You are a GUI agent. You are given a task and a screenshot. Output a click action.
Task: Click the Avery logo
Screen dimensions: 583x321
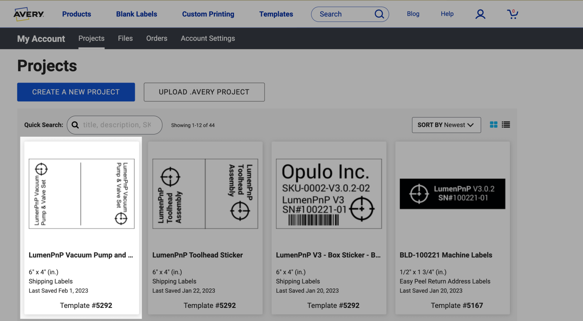29,14
